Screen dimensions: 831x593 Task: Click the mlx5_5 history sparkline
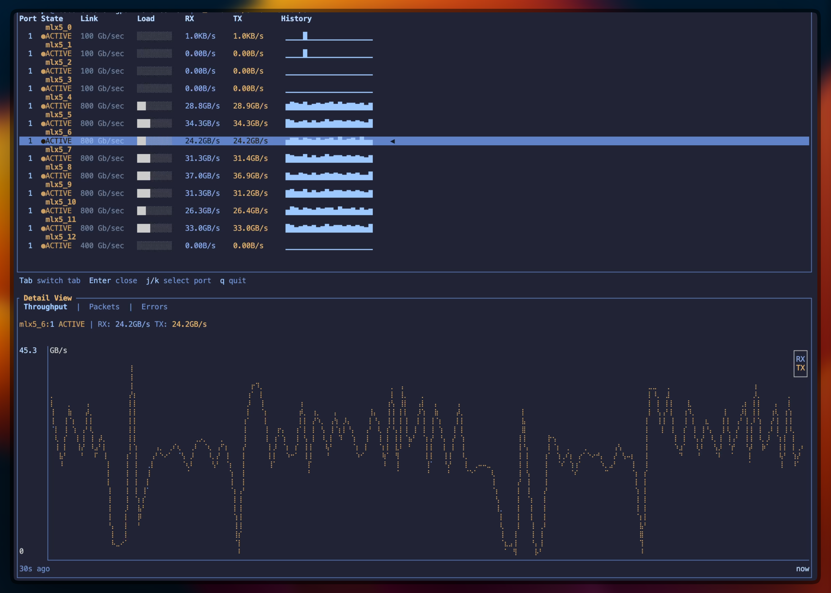329,124
